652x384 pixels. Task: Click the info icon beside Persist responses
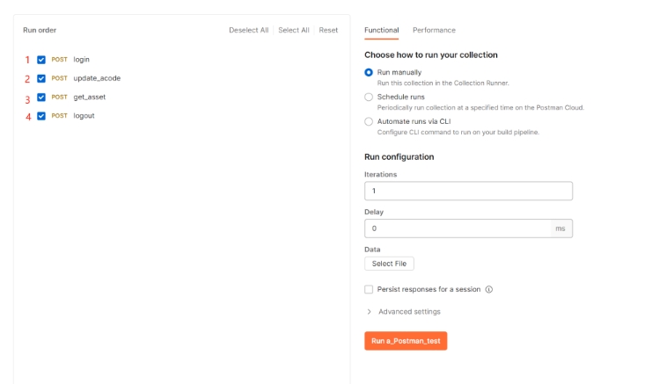(x=489, y=289)
